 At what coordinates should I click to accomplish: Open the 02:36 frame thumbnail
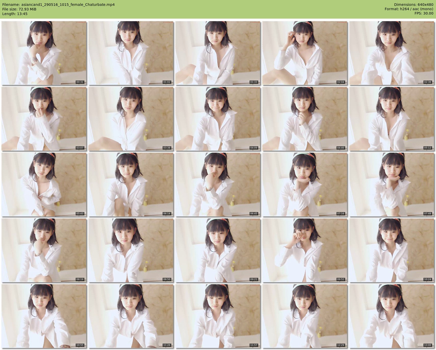coord(392,53)
